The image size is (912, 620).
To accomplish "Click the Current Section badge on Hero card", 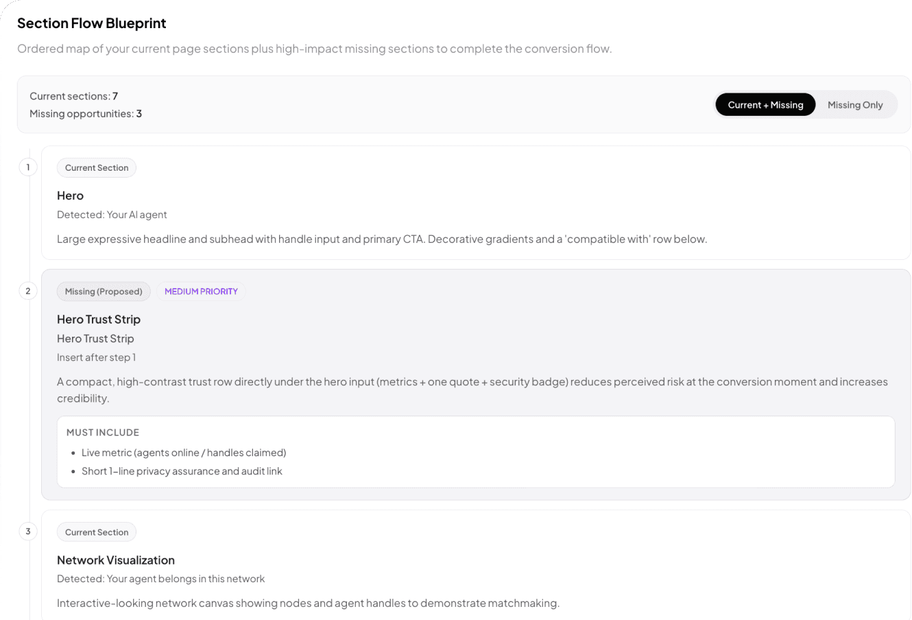I will 97,168.
